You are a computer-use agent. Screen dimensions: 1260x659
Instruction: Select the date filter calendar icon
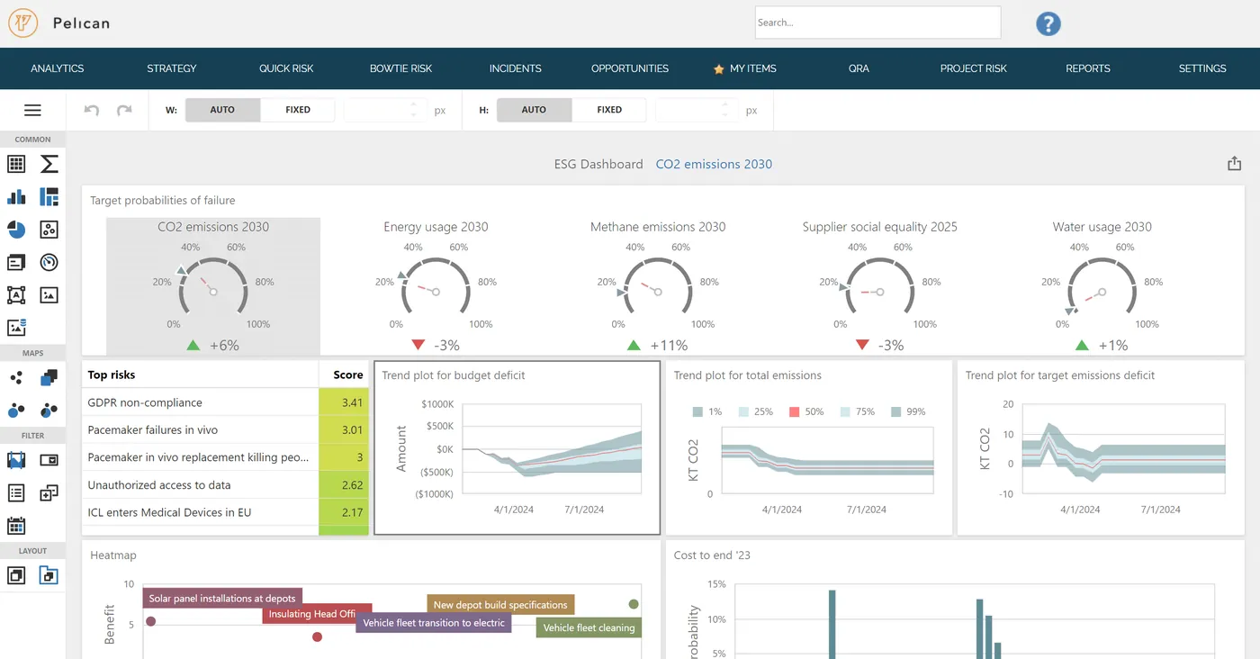16,526
